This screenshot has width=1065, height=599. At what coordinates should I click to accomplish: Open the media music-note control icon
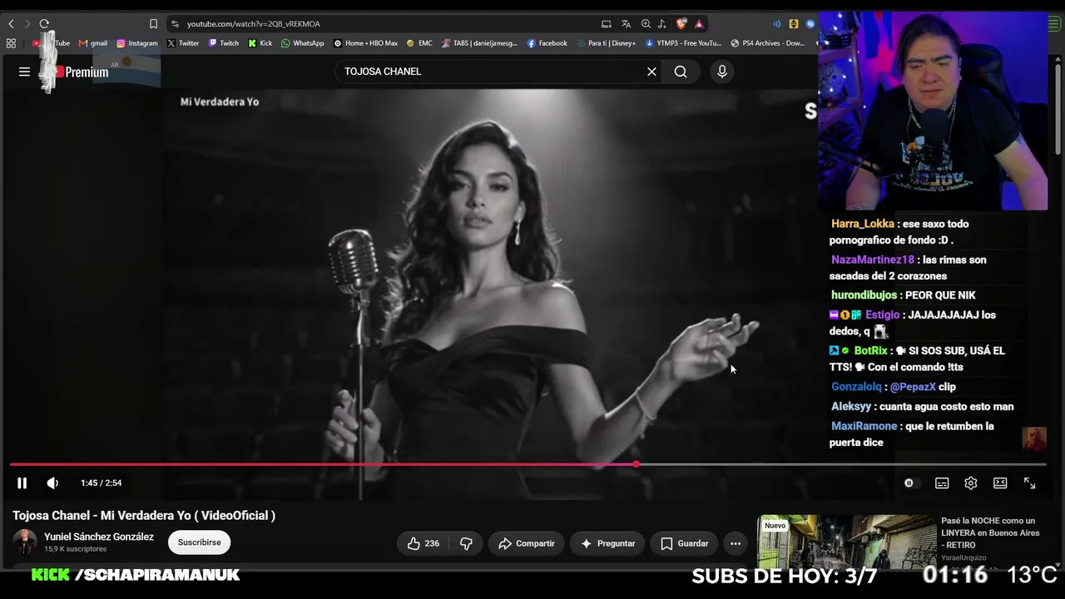tap(662, 24)
